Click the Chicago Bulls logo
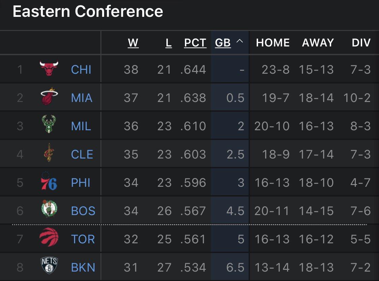Image resolution: width=379 pixels, height=281 pixels. 49,69
